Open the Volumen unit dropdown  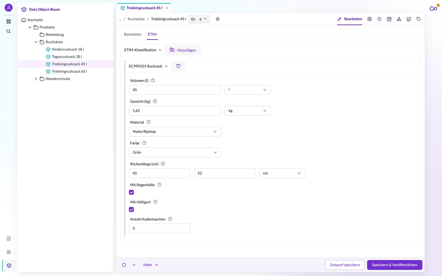click(x=248, y=90)
